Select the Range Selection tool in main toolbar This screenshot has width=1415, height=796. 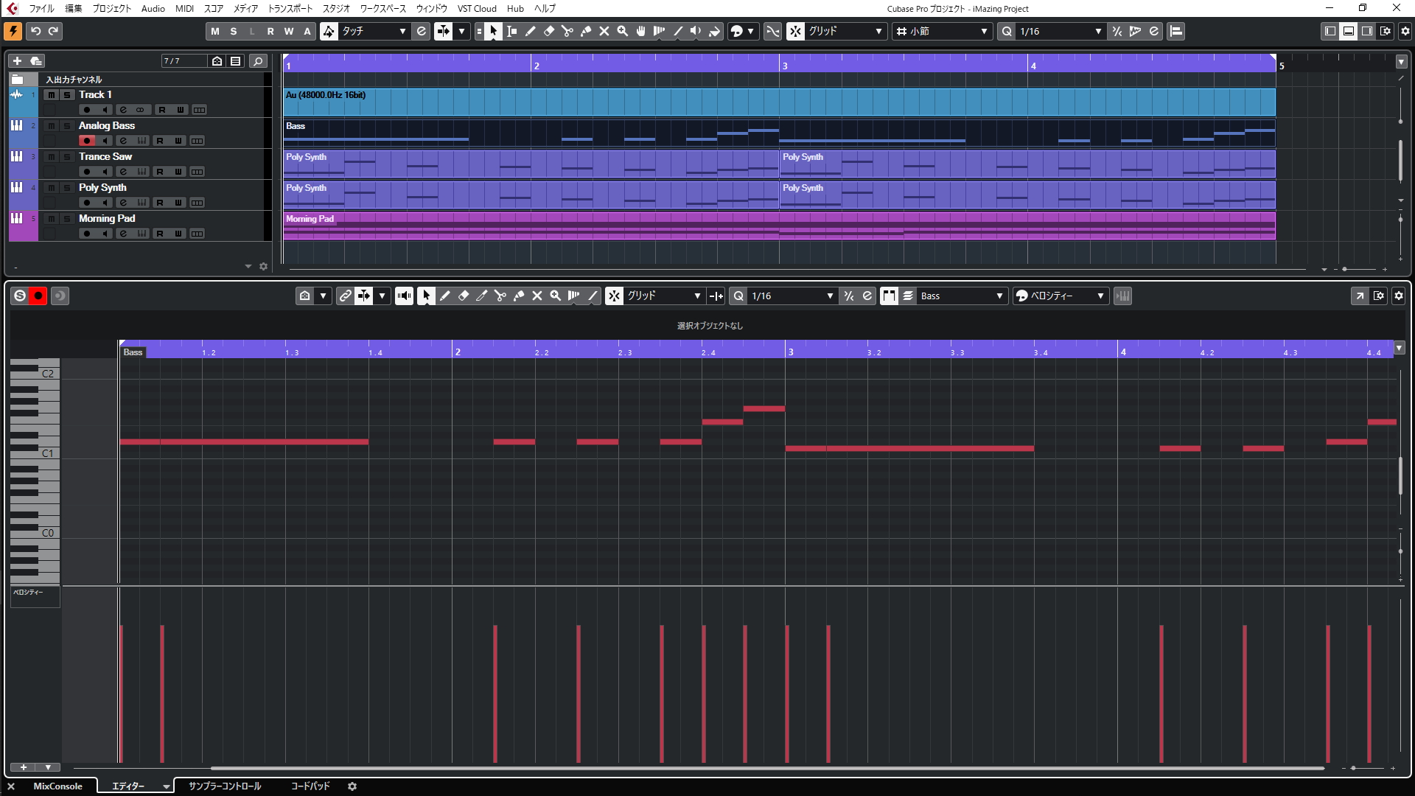tap(511, 31)
